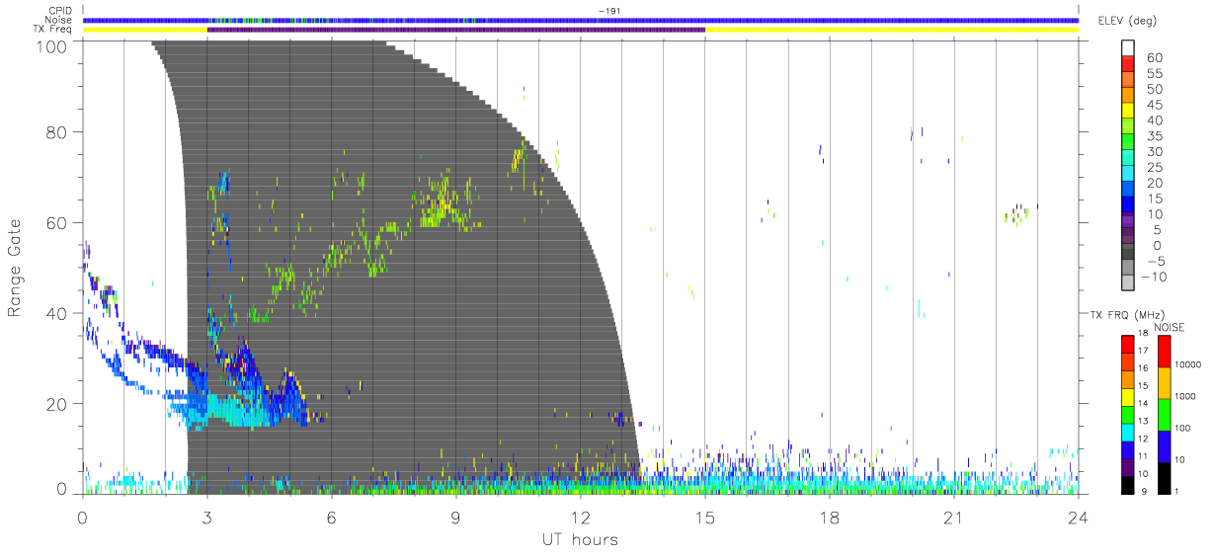This screenshot has width=1213, height=560.
Task: Click NOISE legend label 10000
Action: point(1188,364)
